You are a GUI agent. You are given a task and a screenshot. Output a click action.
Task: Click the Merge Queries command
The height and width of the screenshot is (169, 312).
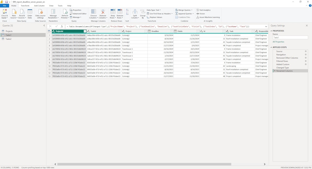click(184, 10)
